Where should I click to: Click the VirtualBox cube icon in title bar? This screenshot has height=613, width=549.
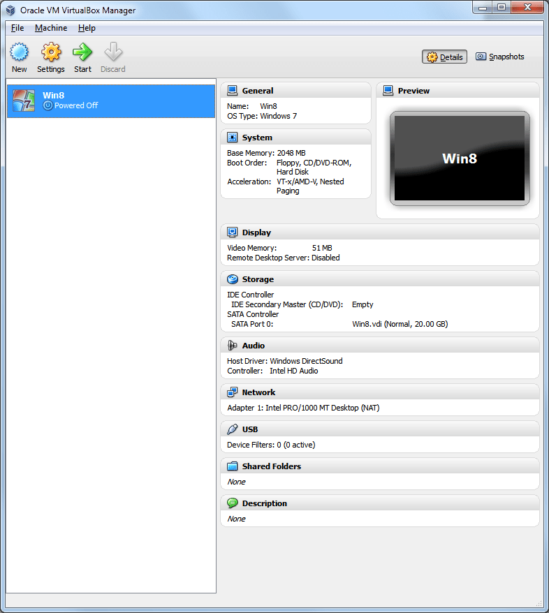click(10, 10)
